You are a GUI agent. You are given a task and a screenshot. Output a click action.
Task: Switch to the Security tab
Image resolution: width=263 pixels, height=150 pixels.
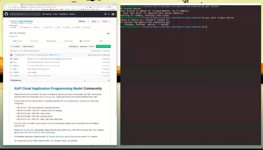tap(66, 27)
